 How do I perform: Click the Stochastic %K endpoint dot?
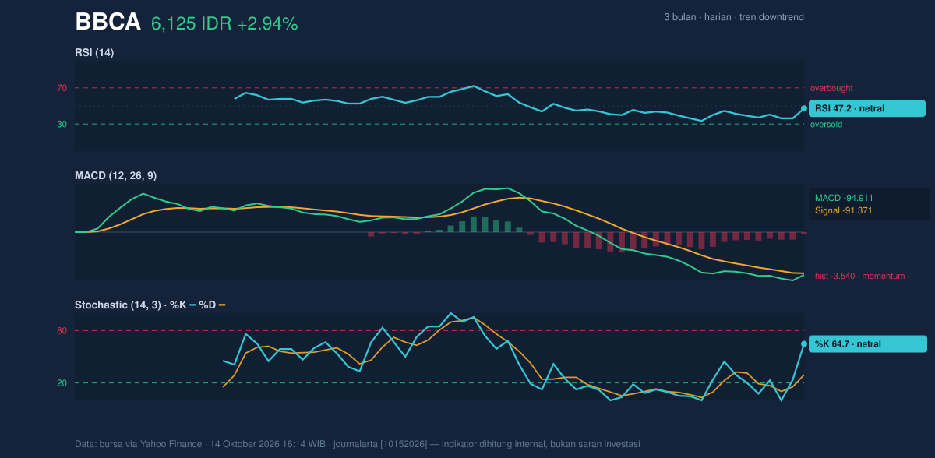(x=804, y=343)
